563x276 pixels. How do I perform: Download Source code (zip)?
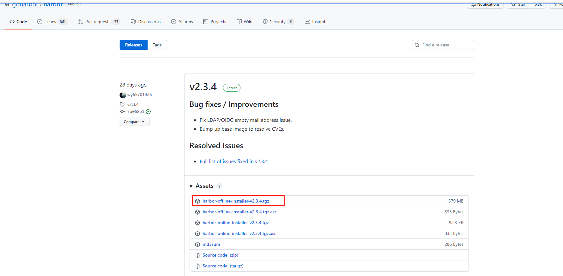click(x=220, y=255)
